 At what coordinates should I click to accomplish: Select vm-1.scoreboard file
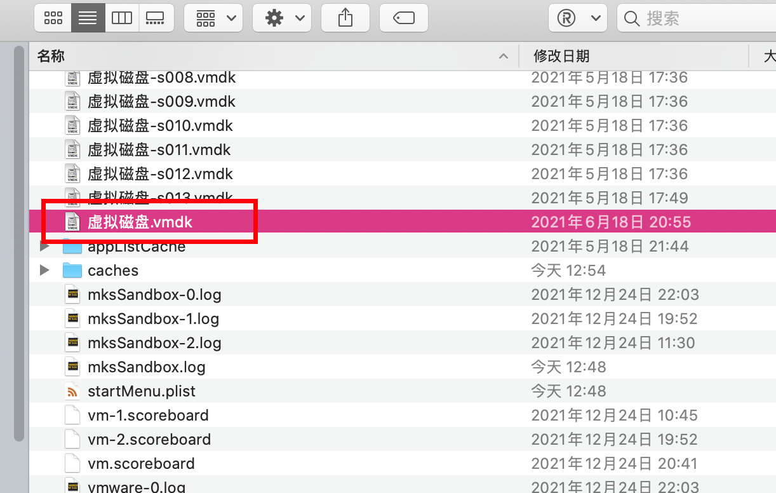403,415
